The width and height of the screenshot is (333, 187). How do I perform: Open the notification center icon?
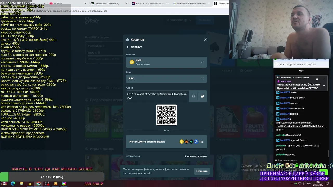tap(327, 184)
